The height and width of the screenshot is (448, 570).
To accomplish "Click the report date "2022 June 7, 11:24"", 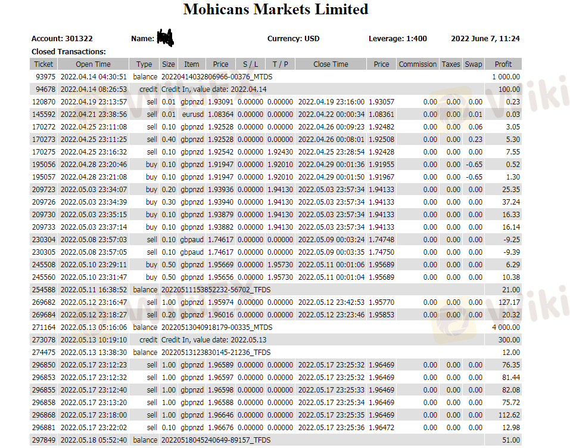I will 485,39.
